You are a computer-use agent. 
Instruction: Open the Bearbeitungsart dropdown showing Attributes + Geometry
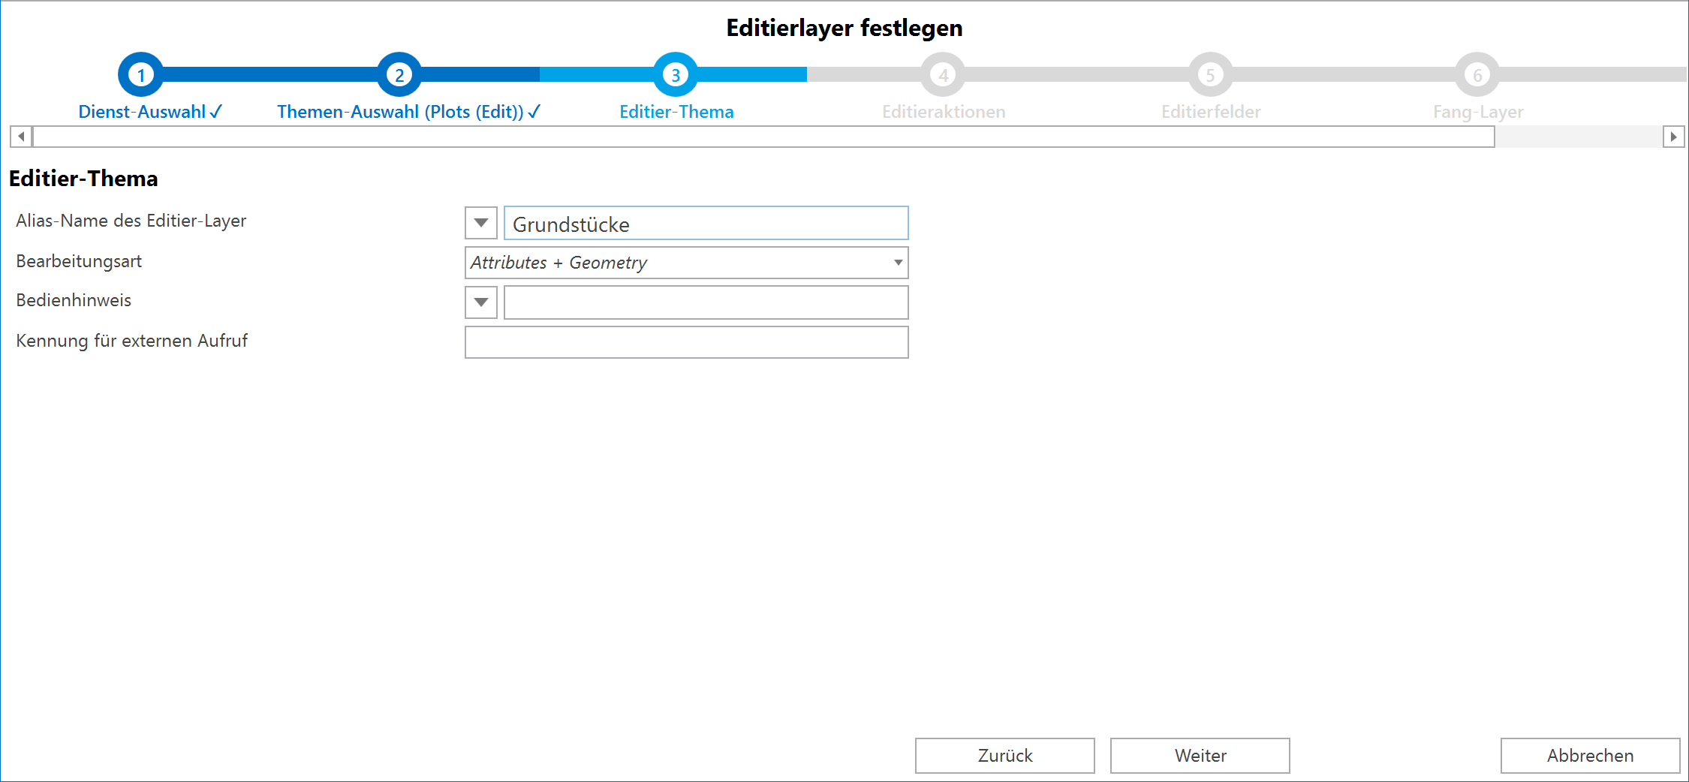click(x=898, y=263)
